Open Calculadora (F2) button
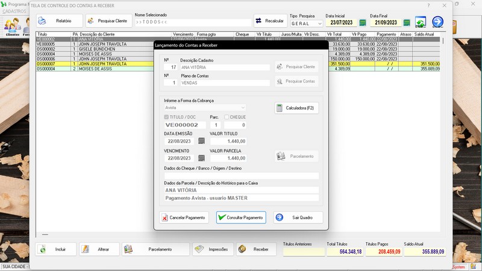The width and height of the screenshot is (482, 271). coord(296,108)
